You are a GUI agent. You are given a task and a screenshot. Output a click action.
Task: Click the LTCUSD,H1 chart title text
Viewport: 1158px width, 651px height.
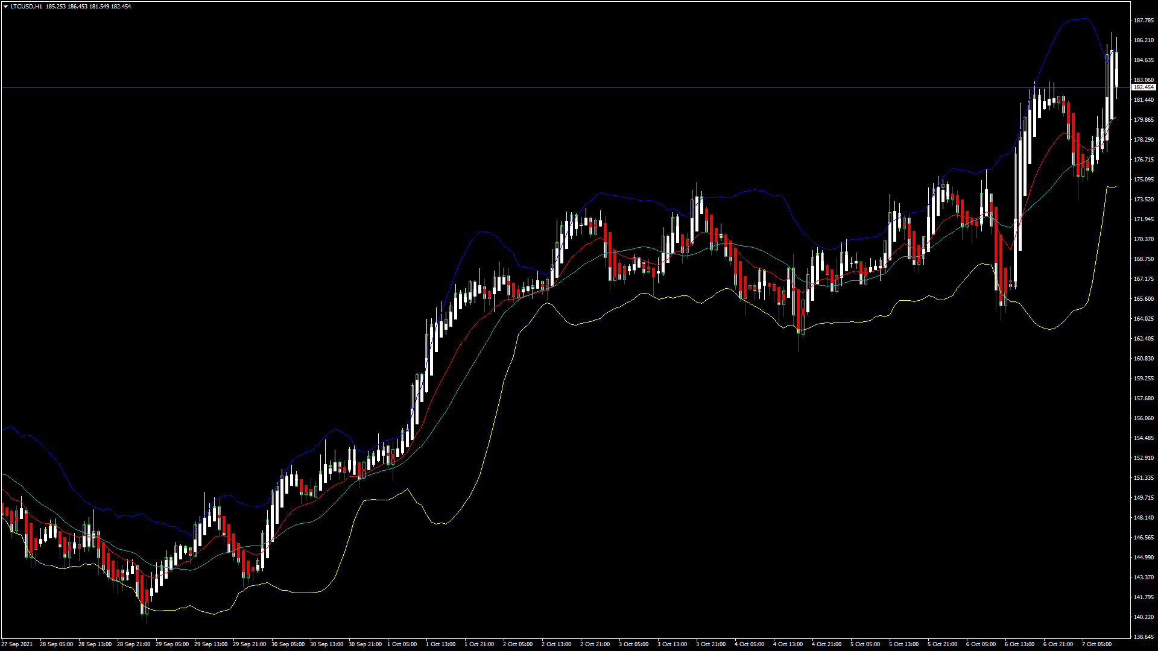(x=26, y=7)
